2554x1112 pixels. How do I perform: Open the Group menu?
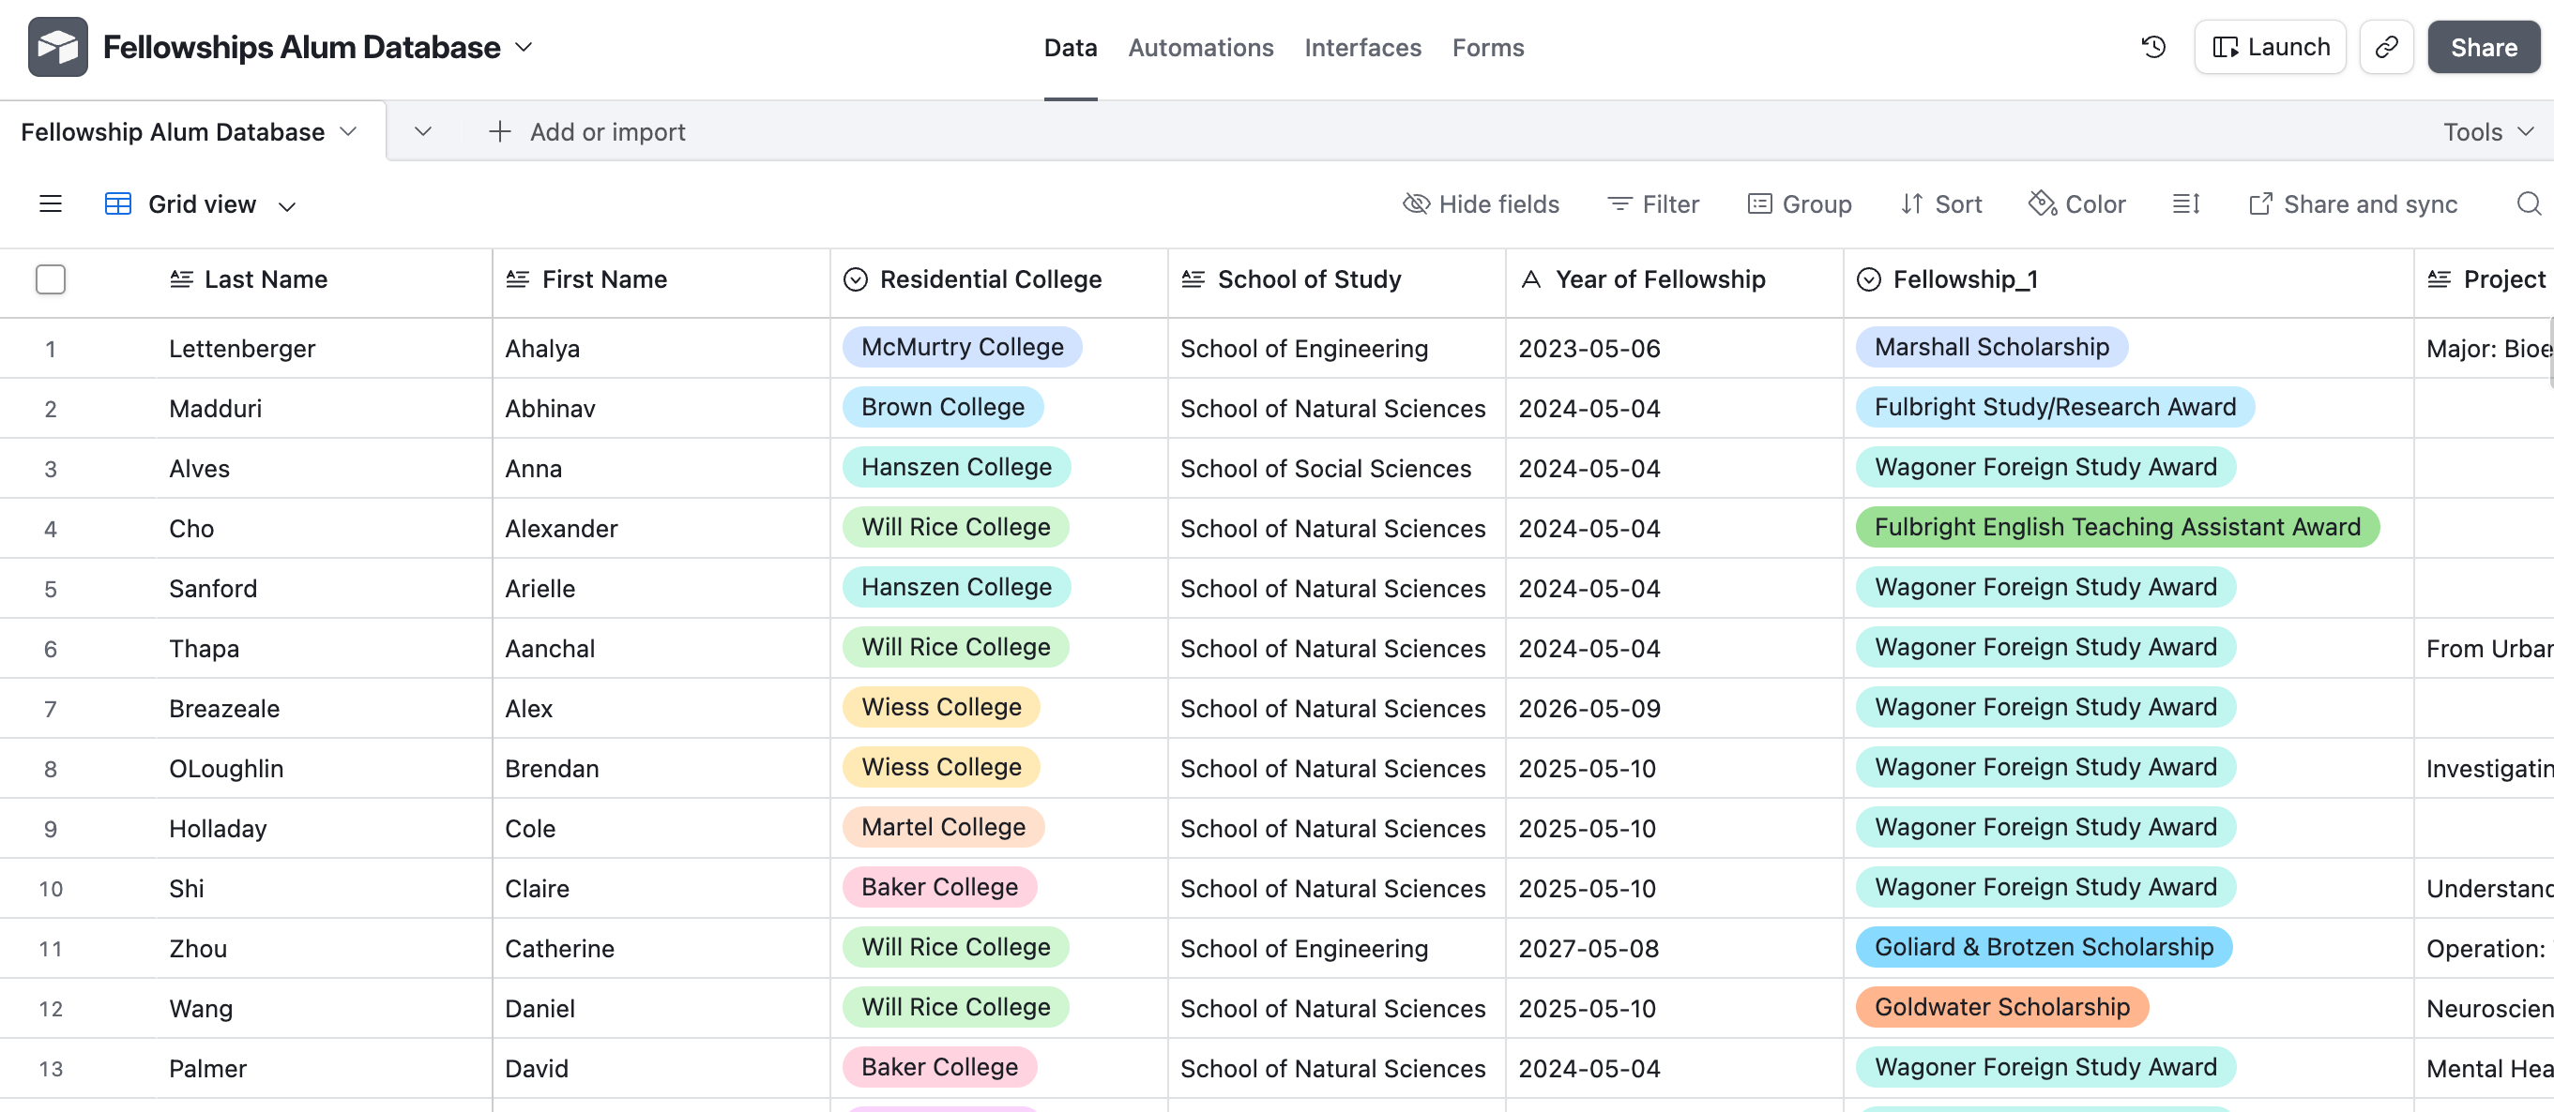click(x=1800, y=203)
